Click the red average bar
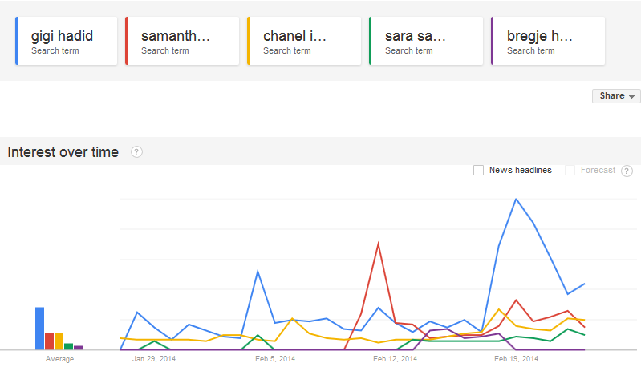 click(x=49, y=341)
